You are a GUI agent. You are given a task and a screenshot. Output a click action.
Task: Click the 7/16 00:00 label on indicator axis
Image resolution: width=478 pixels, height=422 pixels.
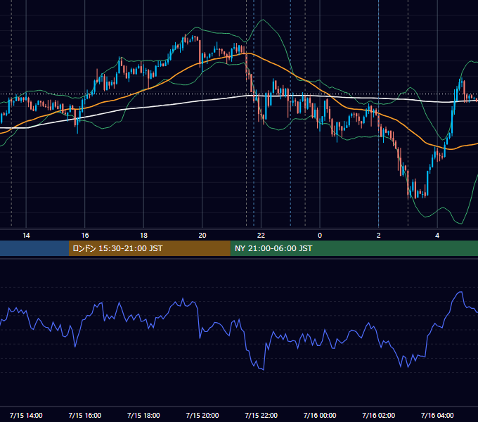coord(320,415)
